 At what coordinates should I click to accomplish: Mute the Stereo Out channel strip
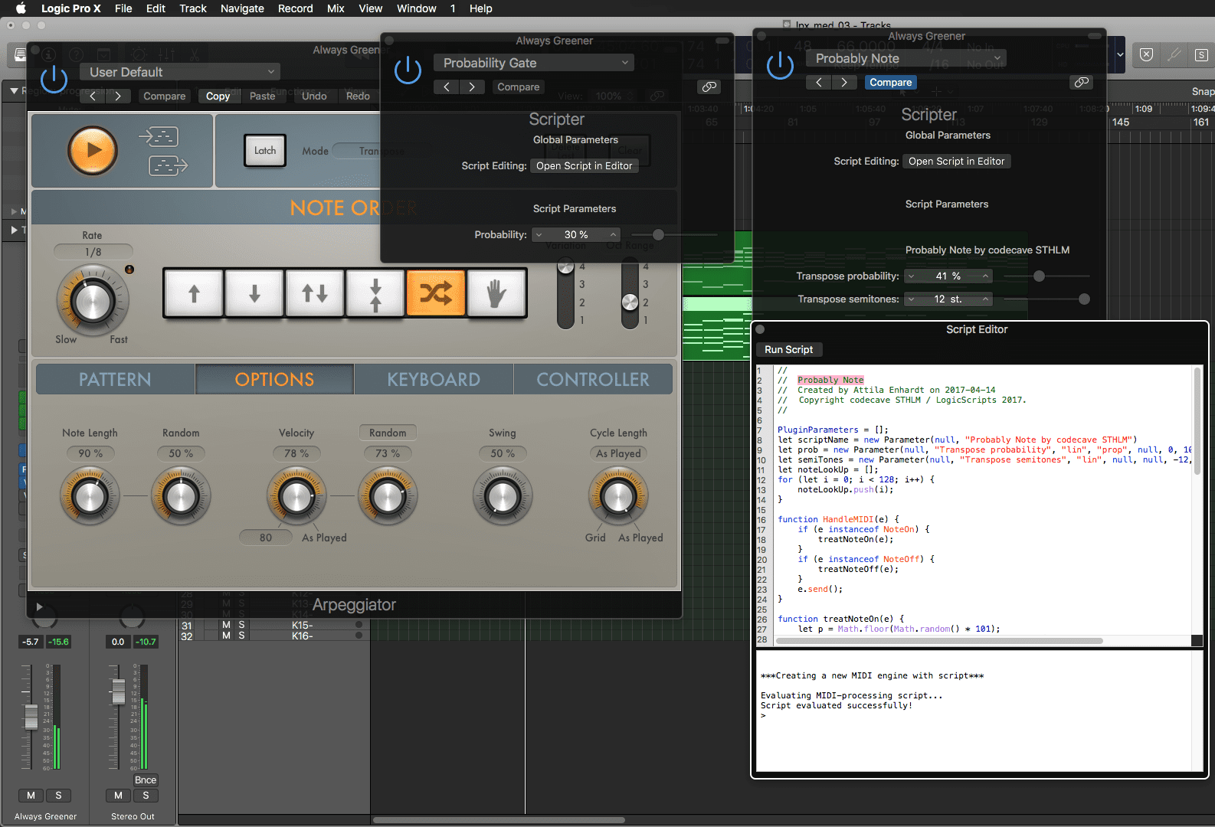[118, 796]
